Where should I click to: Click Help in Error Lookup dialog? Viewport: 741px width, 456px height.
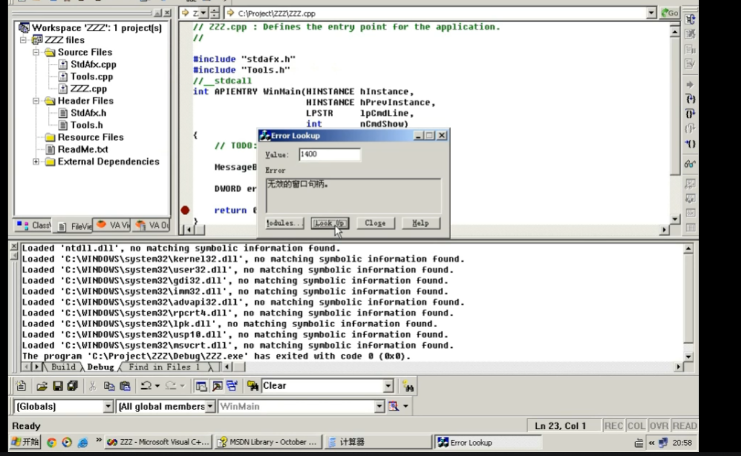421,223
